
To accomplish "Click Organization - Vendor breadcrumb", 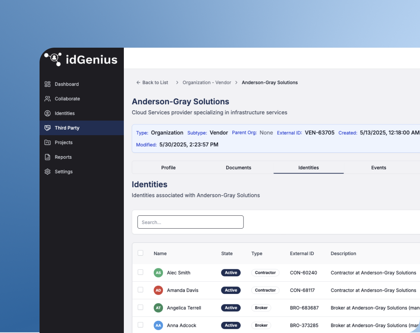I will [207, 82].
